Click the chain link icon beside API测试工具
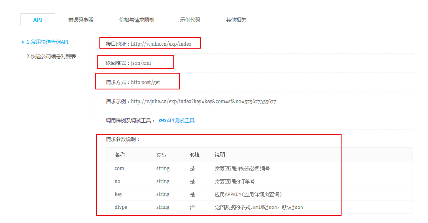The height and width of the screenshot is (223, 428). [x=162, y=121]
